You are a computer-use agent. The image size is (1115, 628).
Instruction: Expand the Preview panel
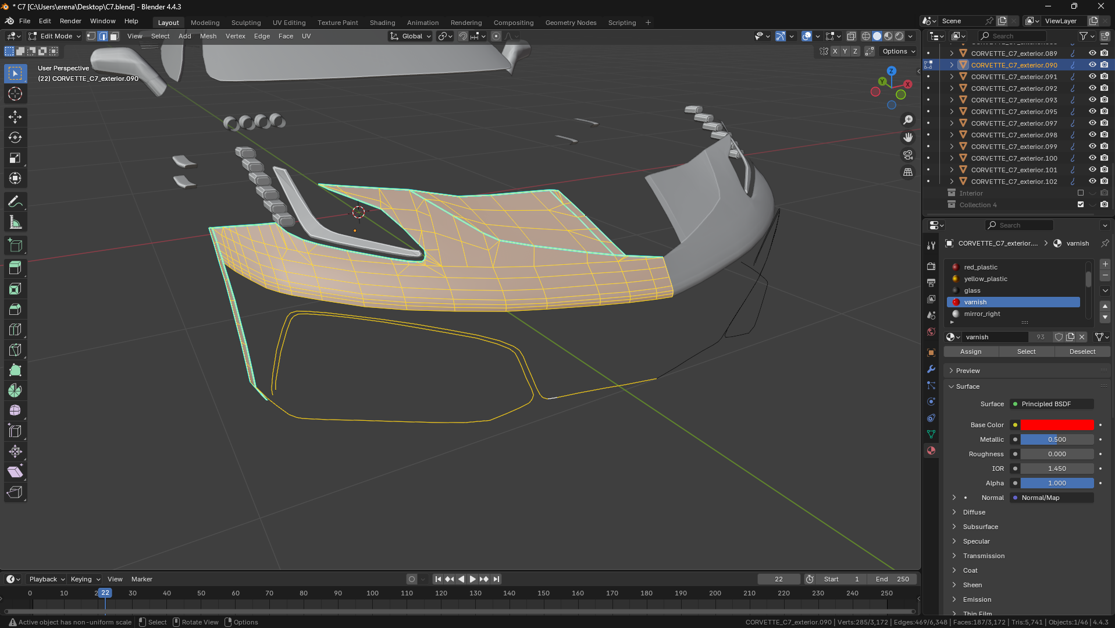point(968,371)
